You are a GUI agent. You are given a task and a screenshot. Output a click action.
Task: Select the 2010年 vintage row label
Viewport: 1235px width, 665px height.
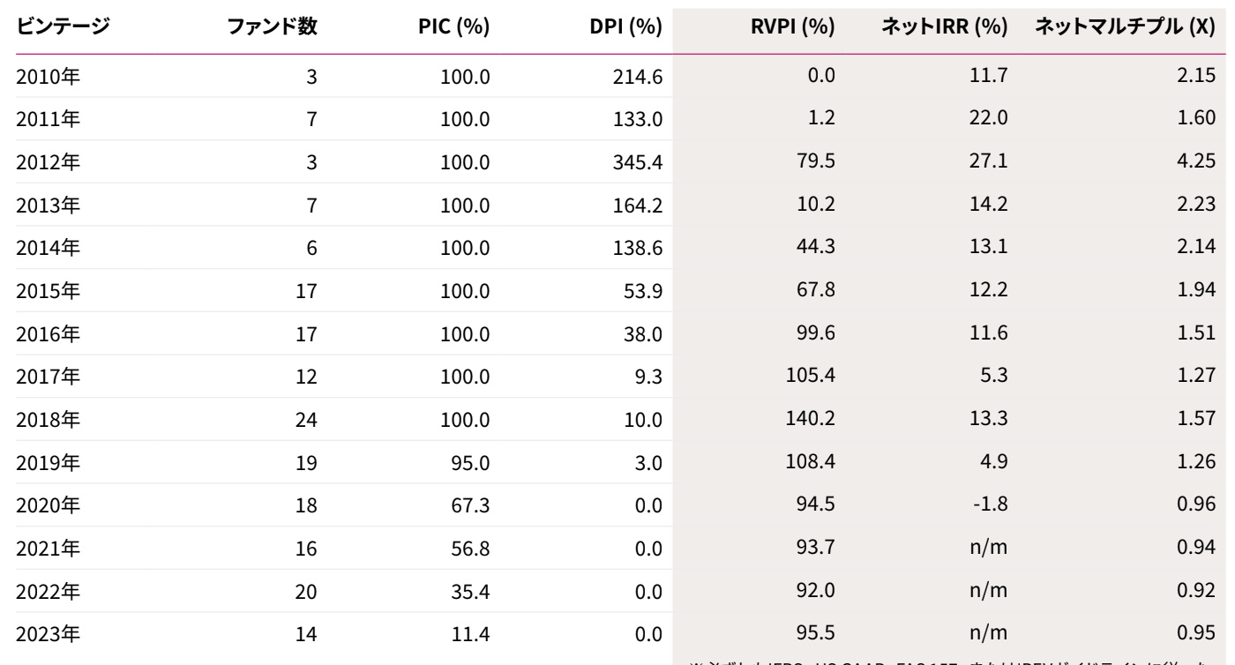49,77
